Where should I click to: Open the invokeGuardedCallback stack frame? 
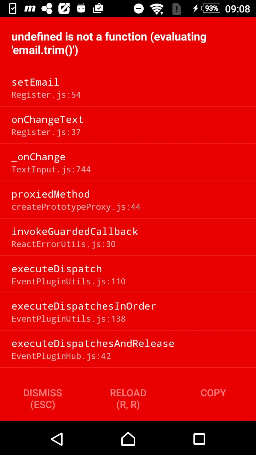[x=128, y=237]
